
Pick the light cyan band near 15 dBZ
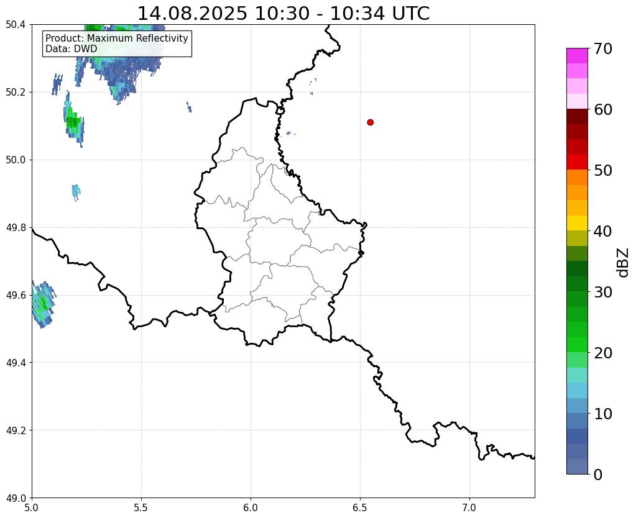tap(577, 375)
